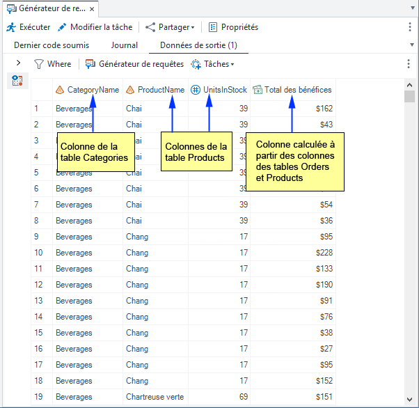Switch to the Dernier code soumis tab

tap(52, 45)
